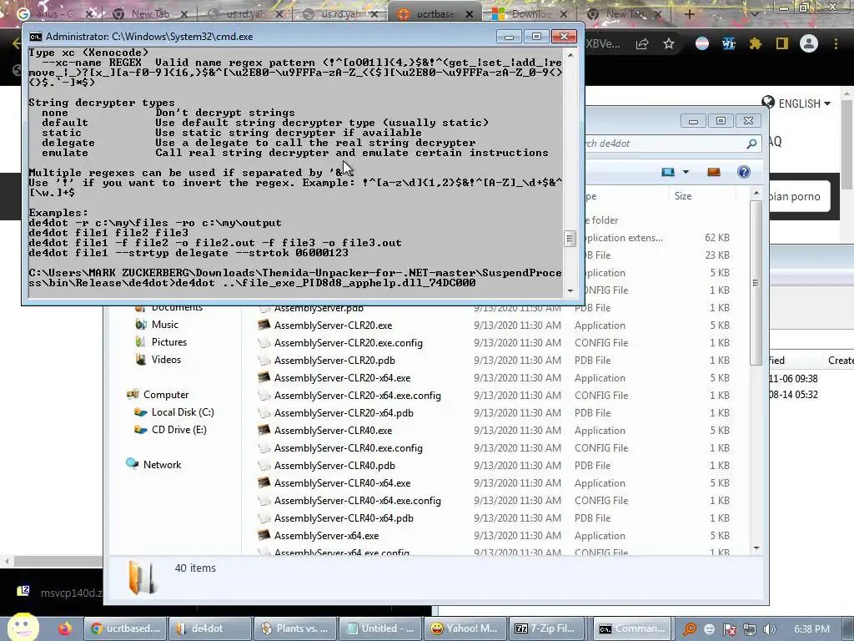Select the AssemblyServer-CLR40-x64.exe file
The height and width of the screenshot is (641, 854).
point(342,483)
